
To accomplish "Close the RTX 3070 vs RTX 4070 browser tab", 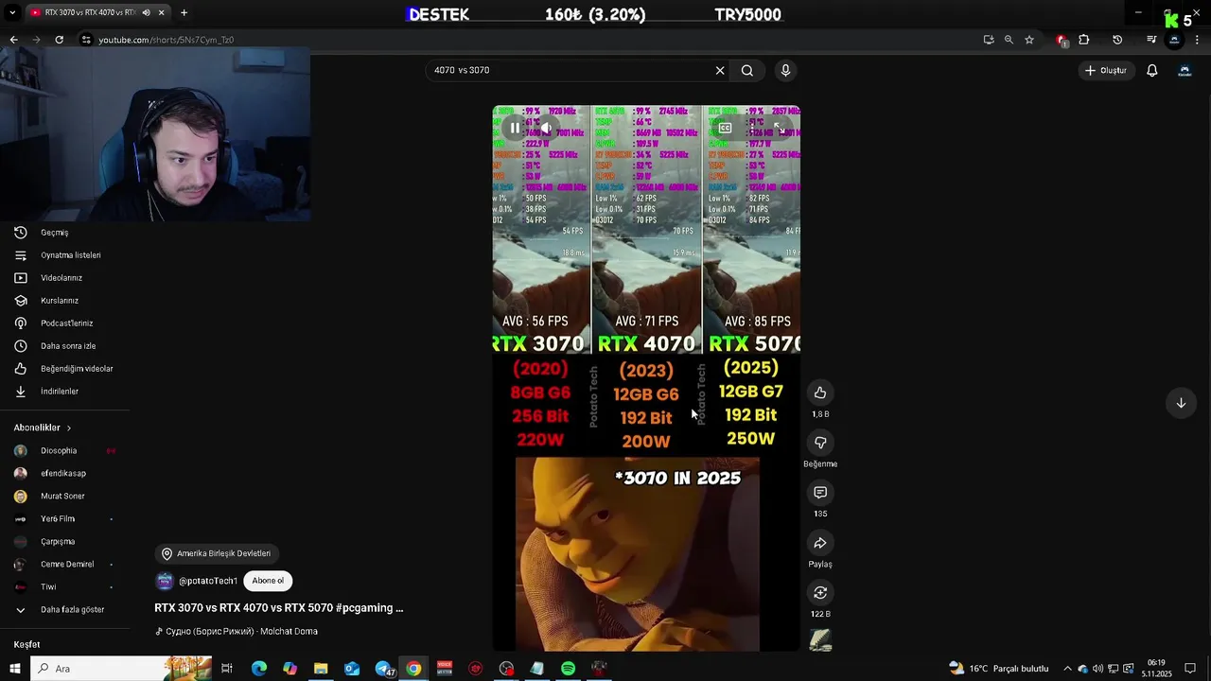I will click(x=162, y=12).
